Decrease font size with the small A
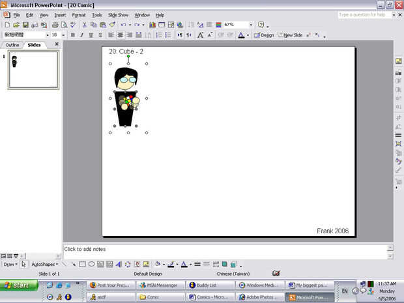This screenshot has width=404, height=303. pos(210,35)
